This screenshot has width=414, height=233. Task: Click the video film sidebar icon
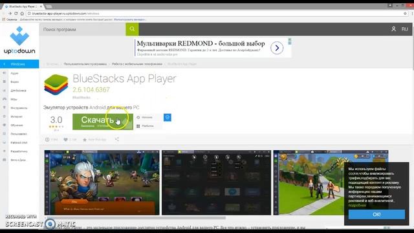[x=5, y=82]
